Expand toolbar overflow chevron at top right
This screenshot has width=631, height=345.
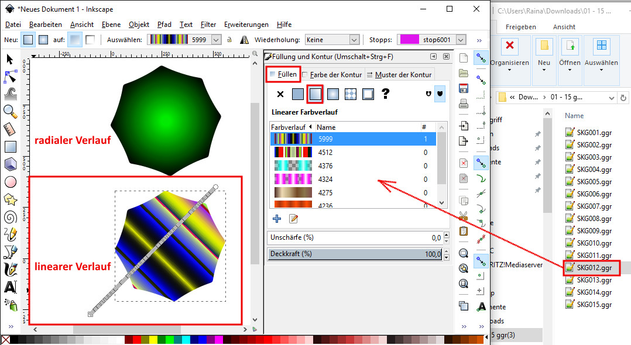tap(479, 40)
